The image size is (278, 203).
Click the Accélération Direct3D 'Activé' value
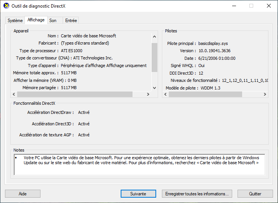point(84,124)
